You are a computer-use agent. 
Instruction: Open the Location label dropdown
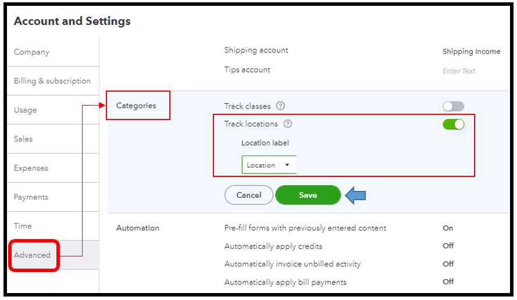click(269, 165)
